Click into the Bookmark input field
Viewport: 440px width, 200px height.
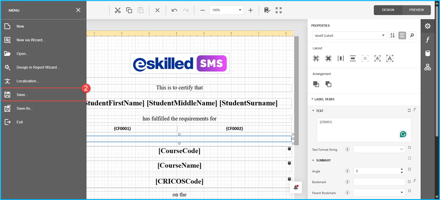pyautogui.click(x=378, y=182)
